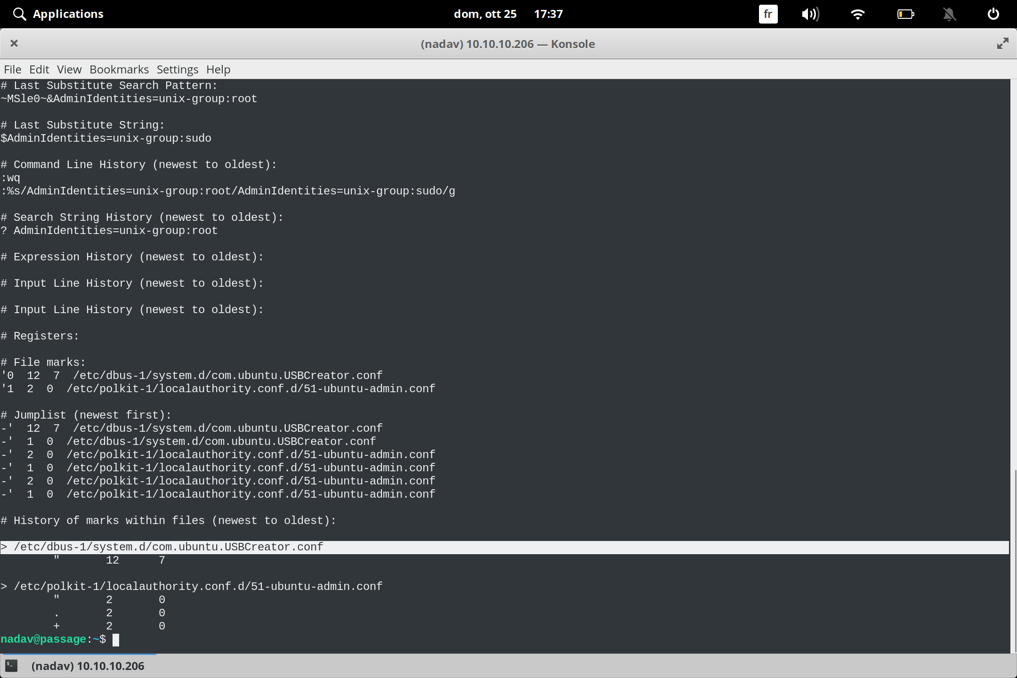The height and width of the screenshot is (678, 1017).
Task: Open the View menu
Action: click(69, 69)
